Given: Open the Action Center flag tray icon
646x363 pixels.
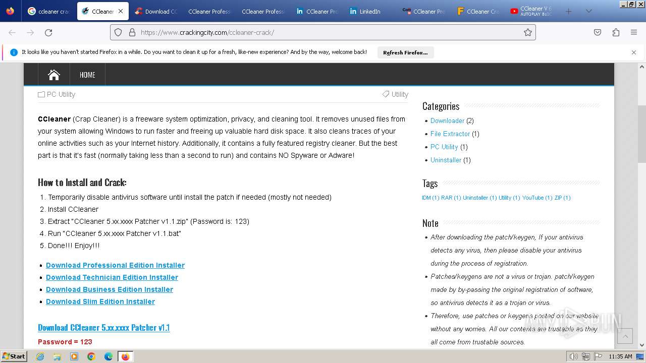Looking at the screenshot, I should [598, 356].
